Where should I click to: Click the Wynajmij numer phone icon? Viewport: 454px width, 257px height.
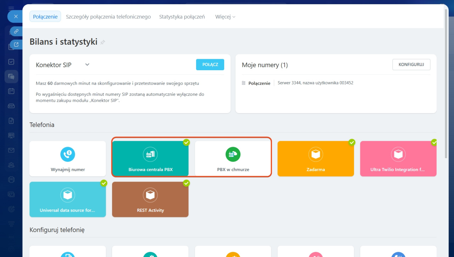(67, 154)
